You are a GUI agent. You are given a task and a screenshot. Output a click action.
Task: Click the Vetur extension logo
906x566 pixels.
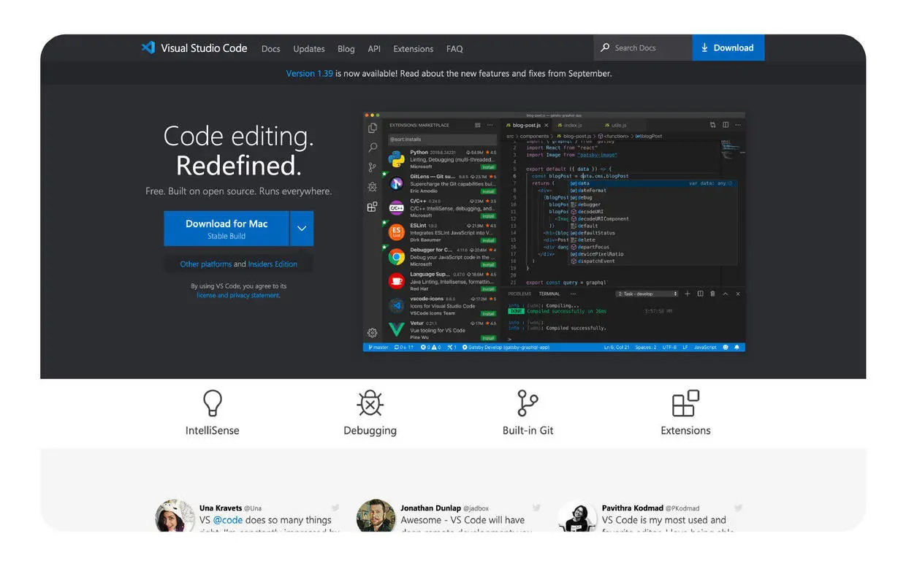(397, 329)
